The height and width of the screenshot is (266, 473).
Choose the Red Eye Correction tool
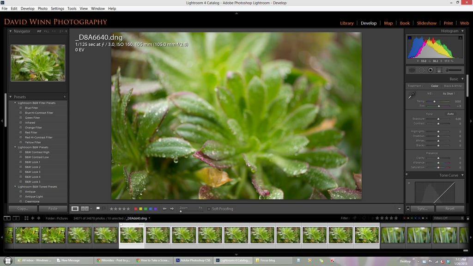coord(430,70)
